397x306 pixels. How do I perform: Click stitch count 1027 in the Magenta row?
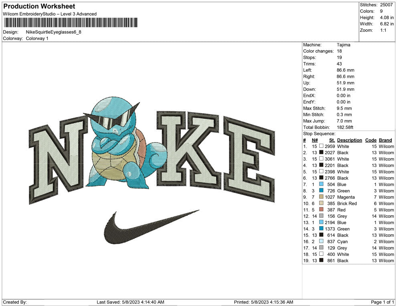coord(330,197)
